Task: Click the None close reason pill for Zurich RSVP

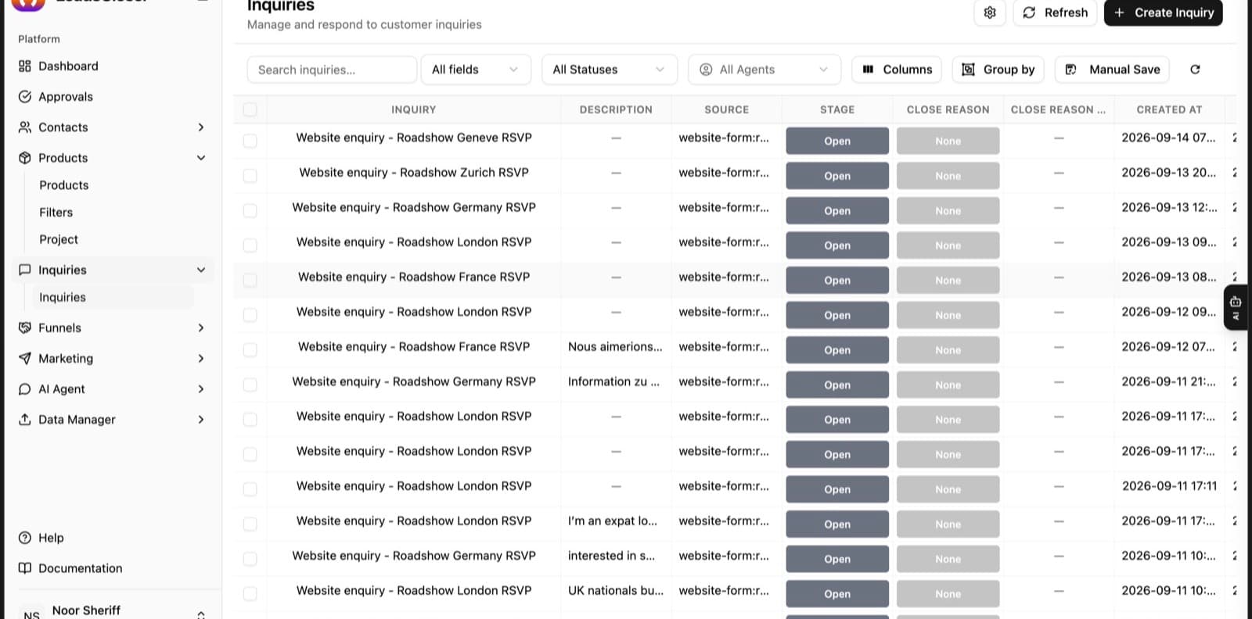Action: point(948,176)
